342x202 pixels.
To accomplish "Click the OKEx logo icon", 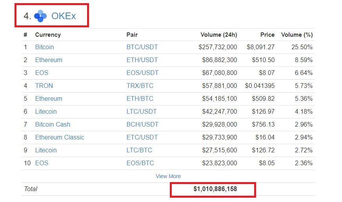I will click(x=40, y=16).
